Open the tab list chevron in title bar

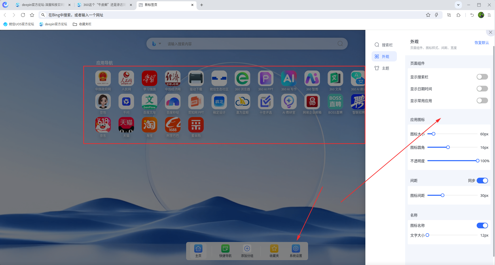click(458, 5)
